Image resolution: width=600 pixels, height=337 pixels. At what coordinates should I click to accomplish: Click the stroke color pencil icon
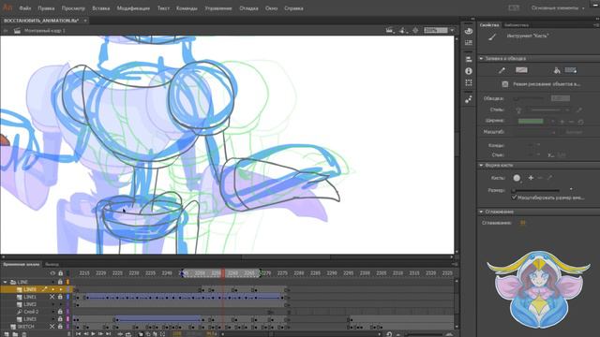point(502,70)
